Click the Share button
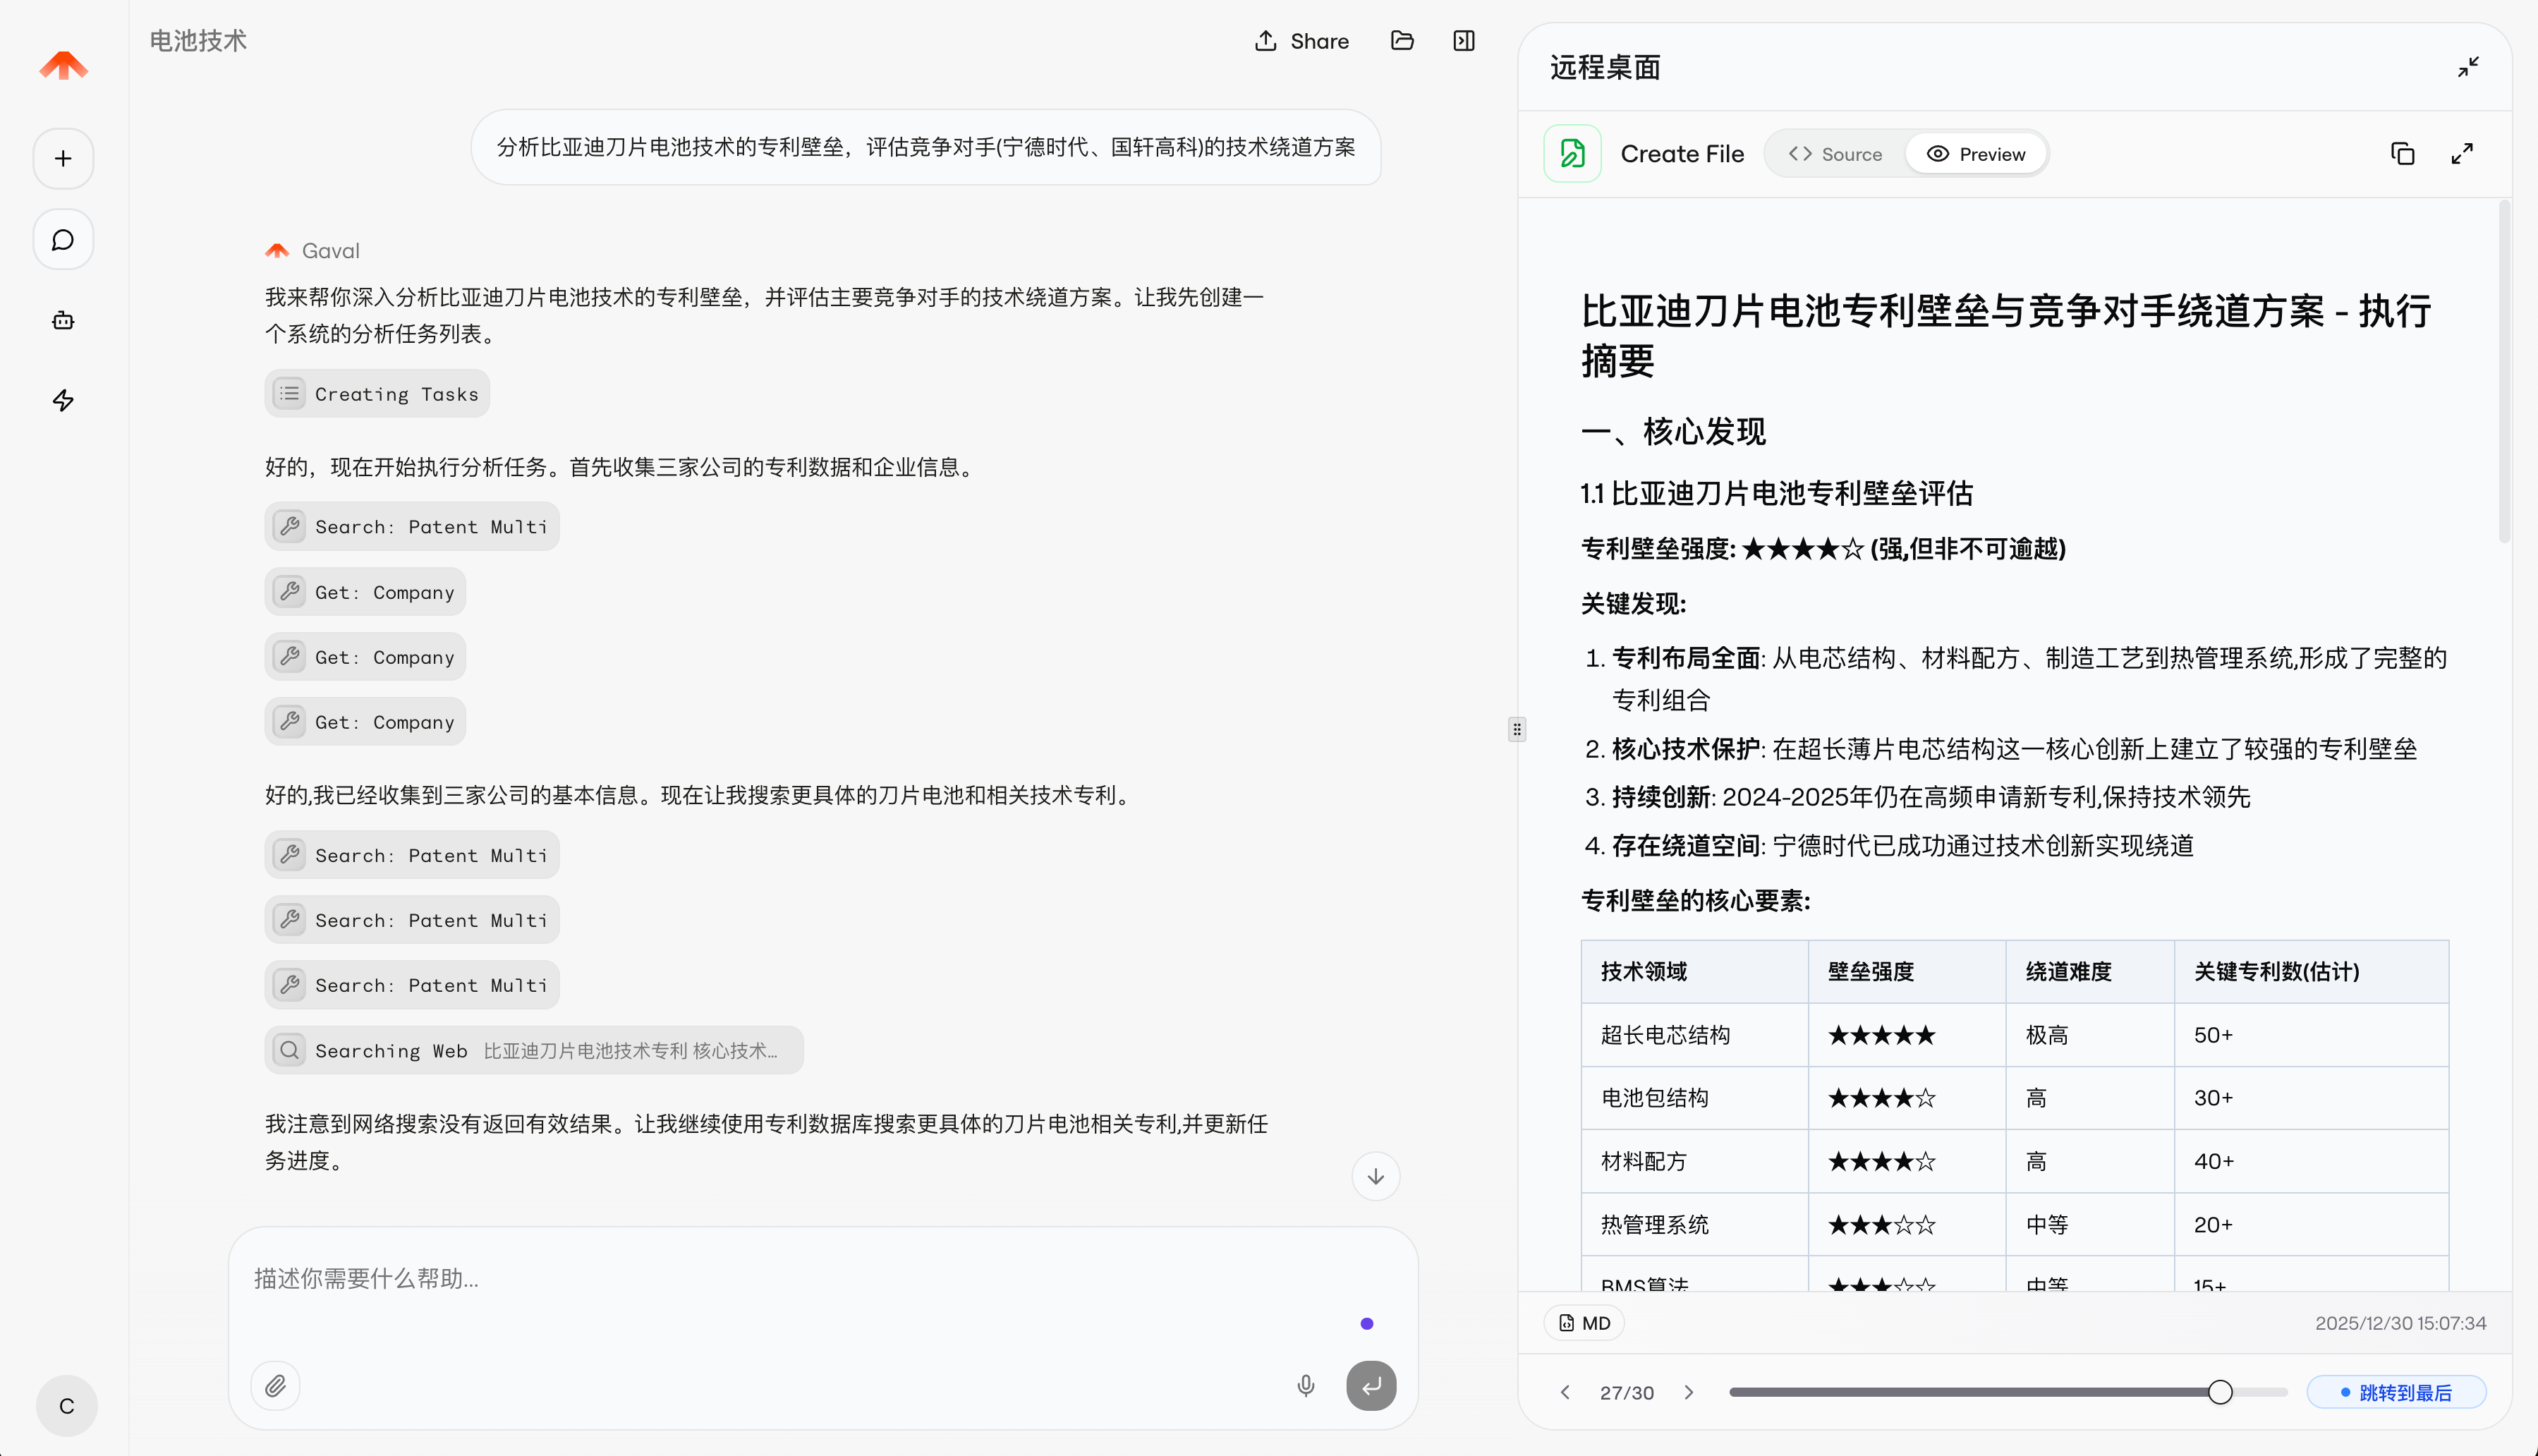 1302,41
